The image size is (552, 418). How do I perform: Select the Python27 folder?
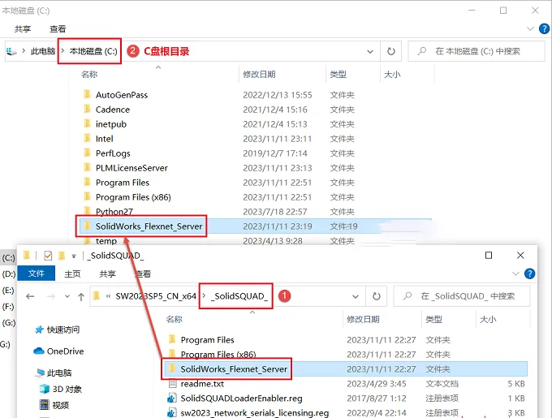coord(114,212)
